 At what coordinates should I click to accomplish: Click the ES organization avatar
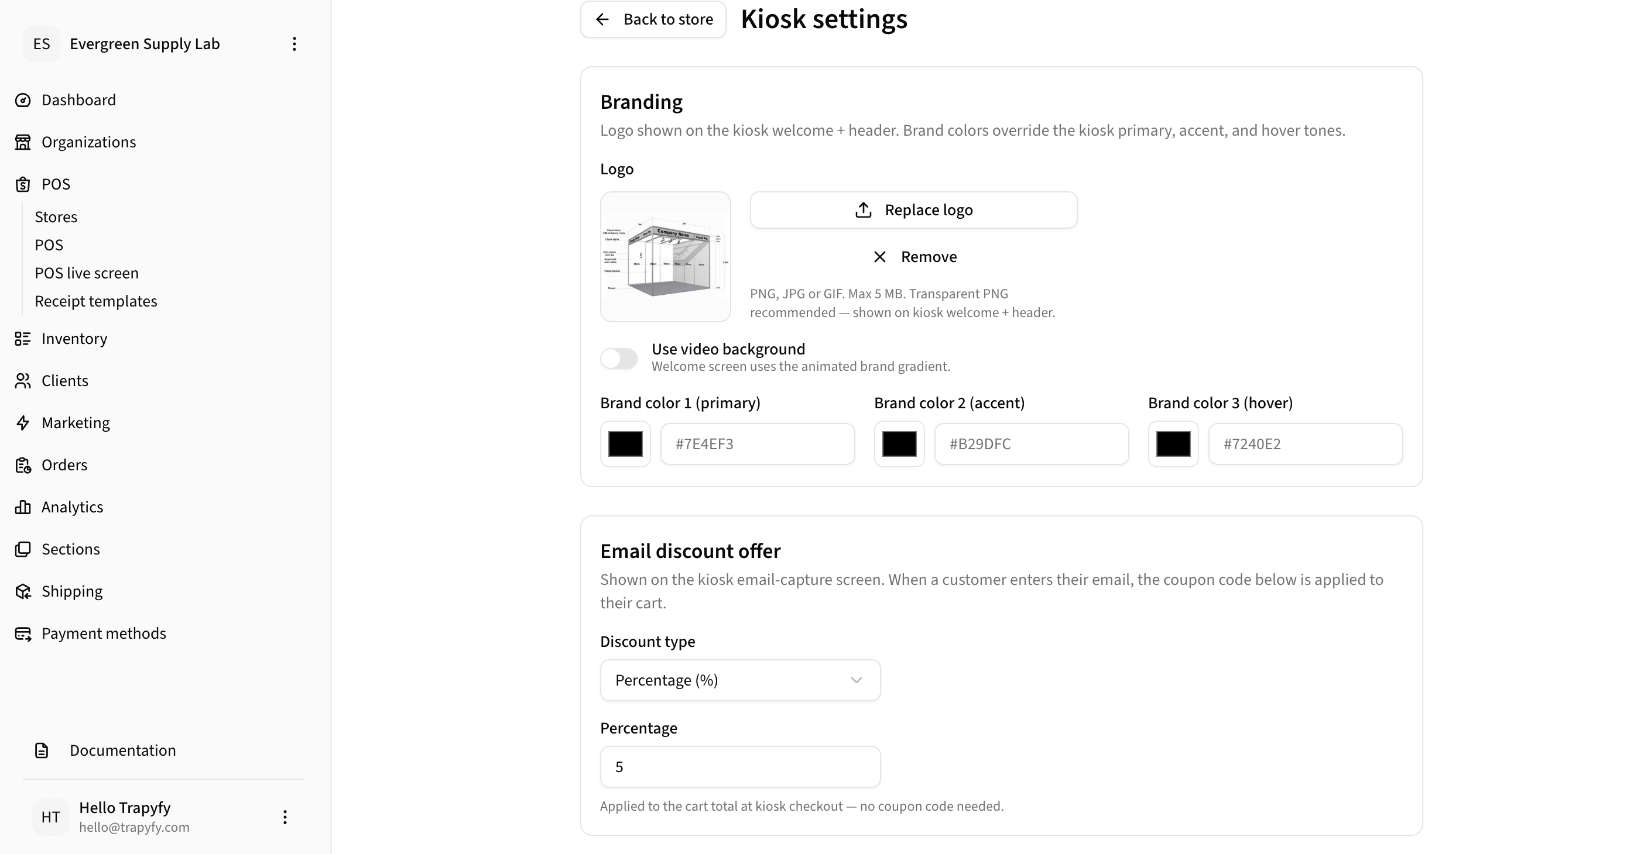point(42,43)
